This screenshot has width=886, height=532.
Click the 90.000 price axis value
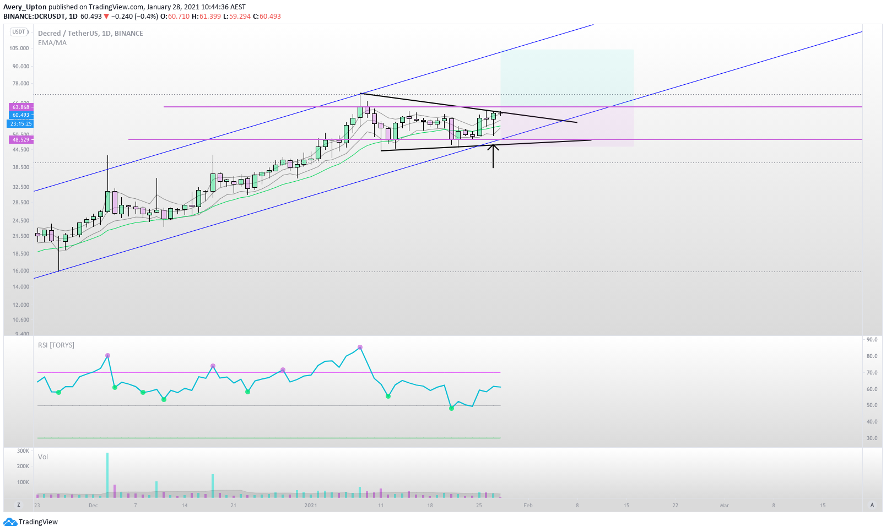tap(21, 67)
